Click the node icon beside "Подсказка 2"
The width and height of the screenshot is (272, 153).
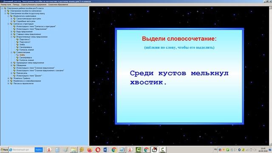(17, 42)
